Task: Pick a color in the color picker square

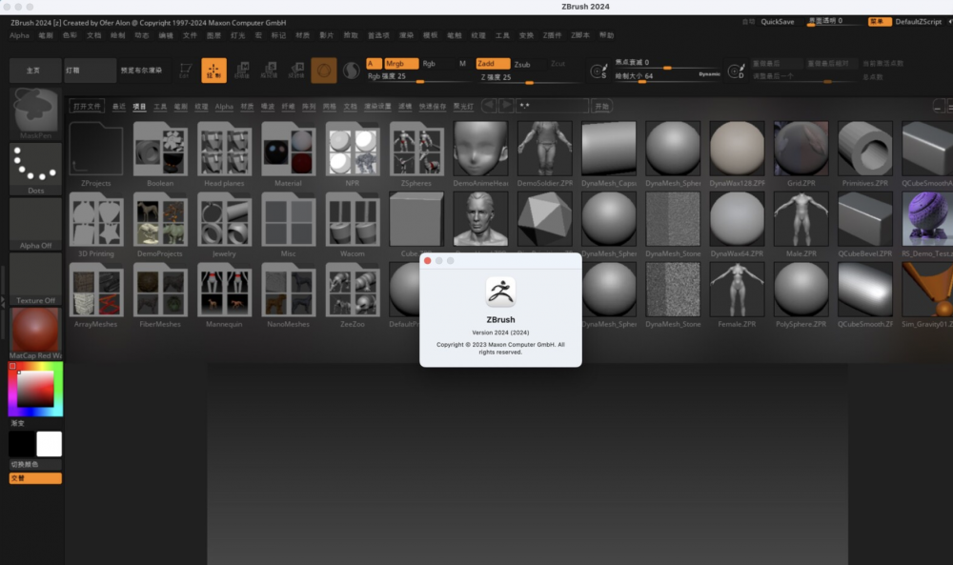Action: point(35,389)
